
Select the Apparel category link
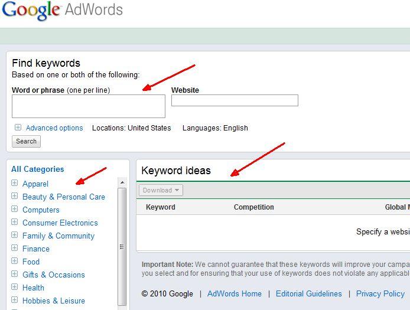click(35, 184)
